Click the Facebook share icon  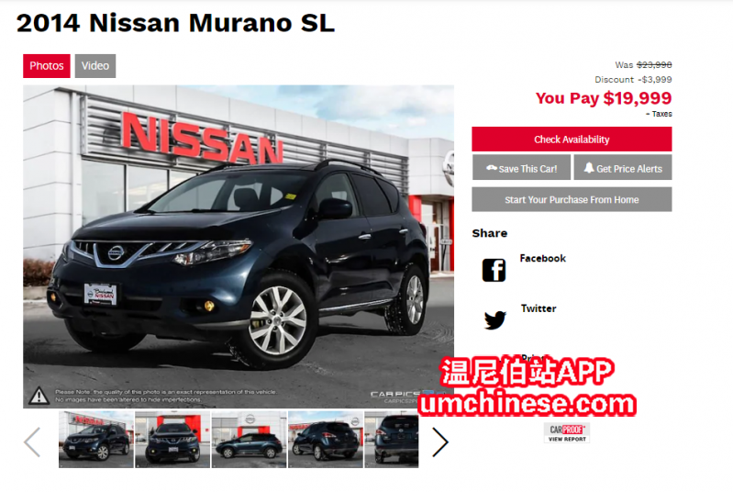tap(494, 270)
